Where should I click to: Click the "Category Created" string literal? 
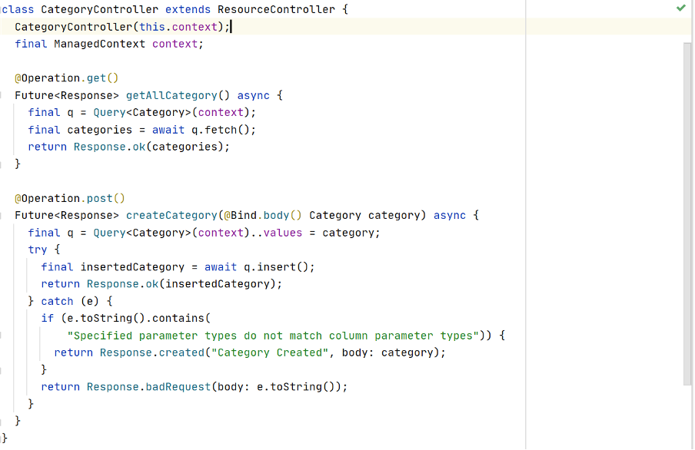coord(270,352)
